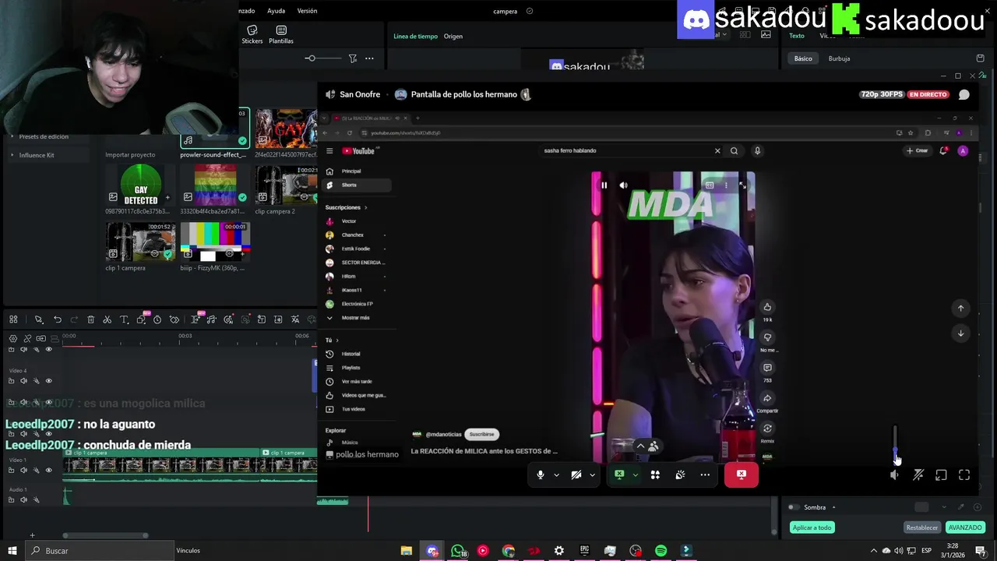Image resolution: width=997 pixels, height=561 pixels.
Task: Adjust the media thumbnail size slider
Action: (x=323, y=58)
